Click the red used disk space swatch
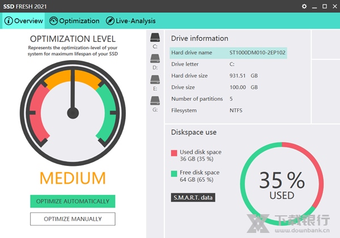The height and width of the screenshot is (238, 340). (x=174, y=153)
